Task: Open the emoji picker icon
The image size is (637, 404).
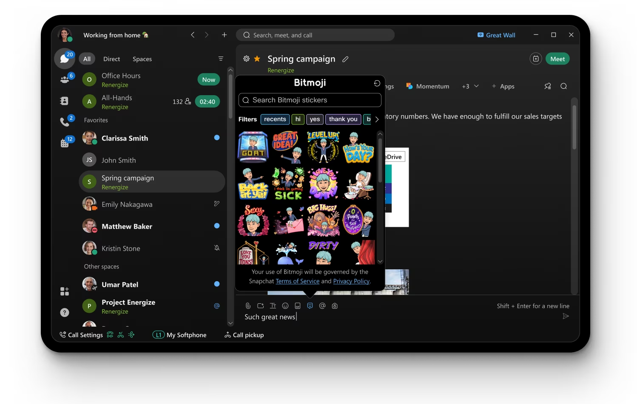Action: (285, 306)
